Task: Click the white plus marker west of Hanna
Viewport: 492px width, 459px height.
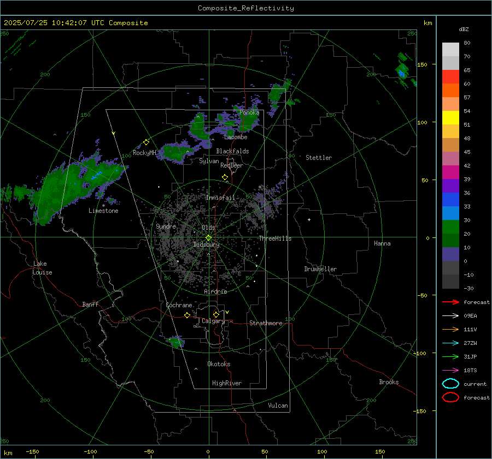Action: coord(309,219)
